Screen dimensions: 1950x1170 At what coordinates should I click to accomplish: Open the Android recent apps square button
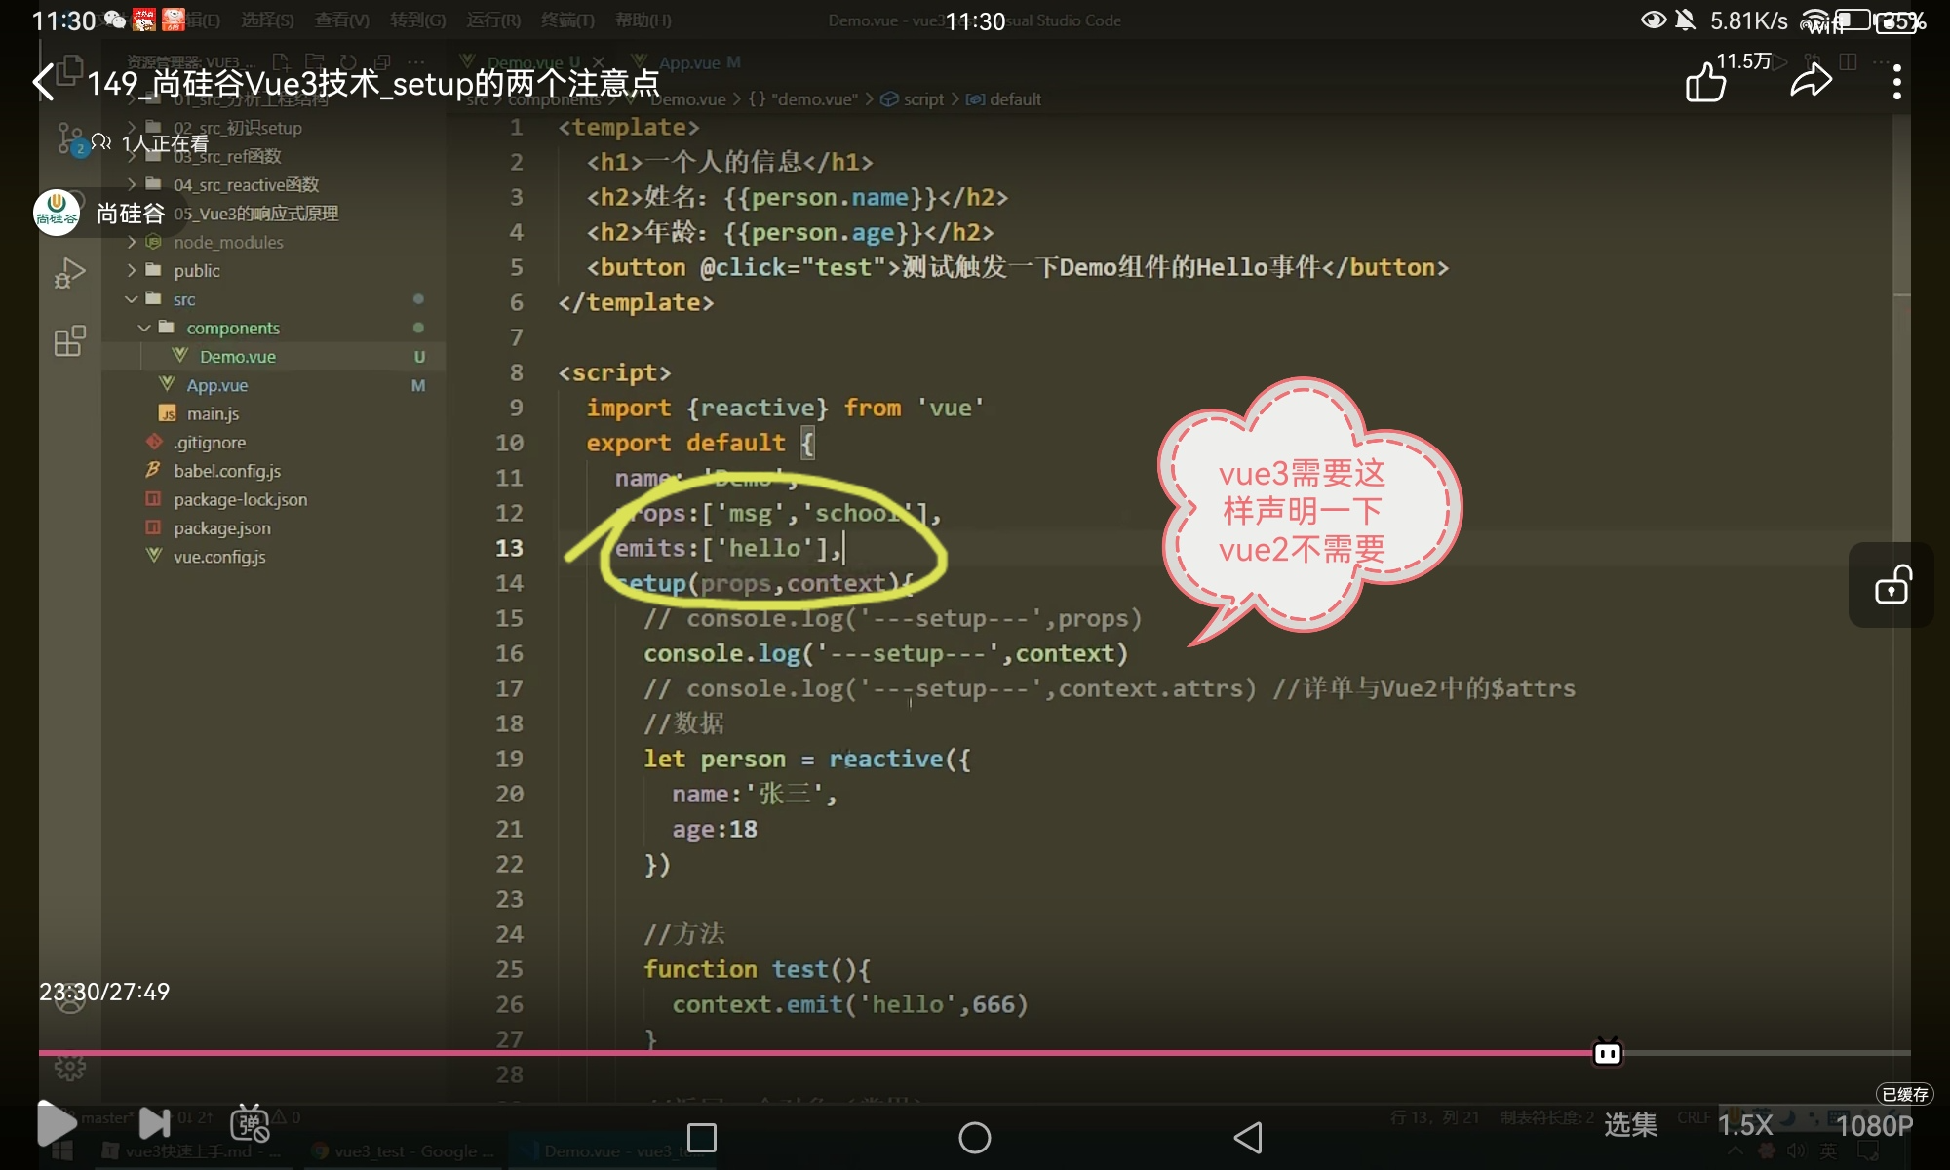coord(702,1138)
